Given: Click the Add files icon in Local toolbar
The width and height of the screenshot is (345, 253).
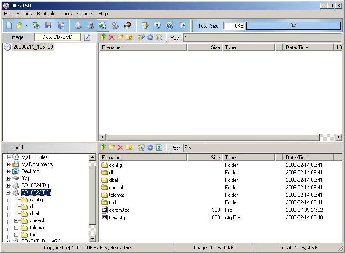Looking at the screenshot, I should tap(141, 147).
